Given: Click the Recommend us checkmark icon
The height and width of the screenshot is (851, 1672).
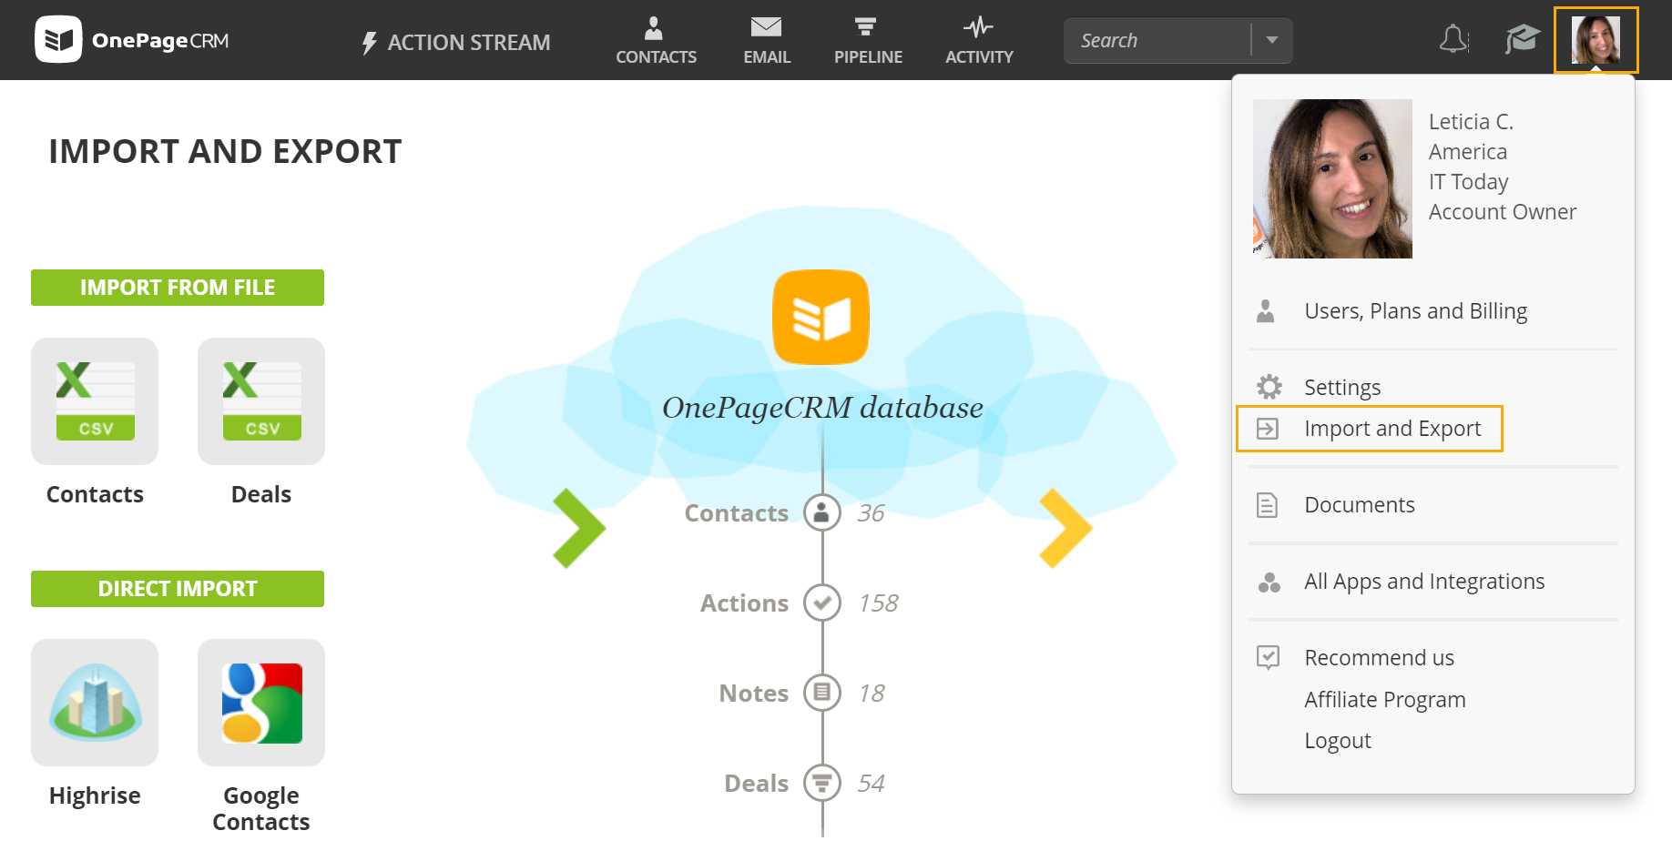Looking at the screenshot, I should (1268, 657).
